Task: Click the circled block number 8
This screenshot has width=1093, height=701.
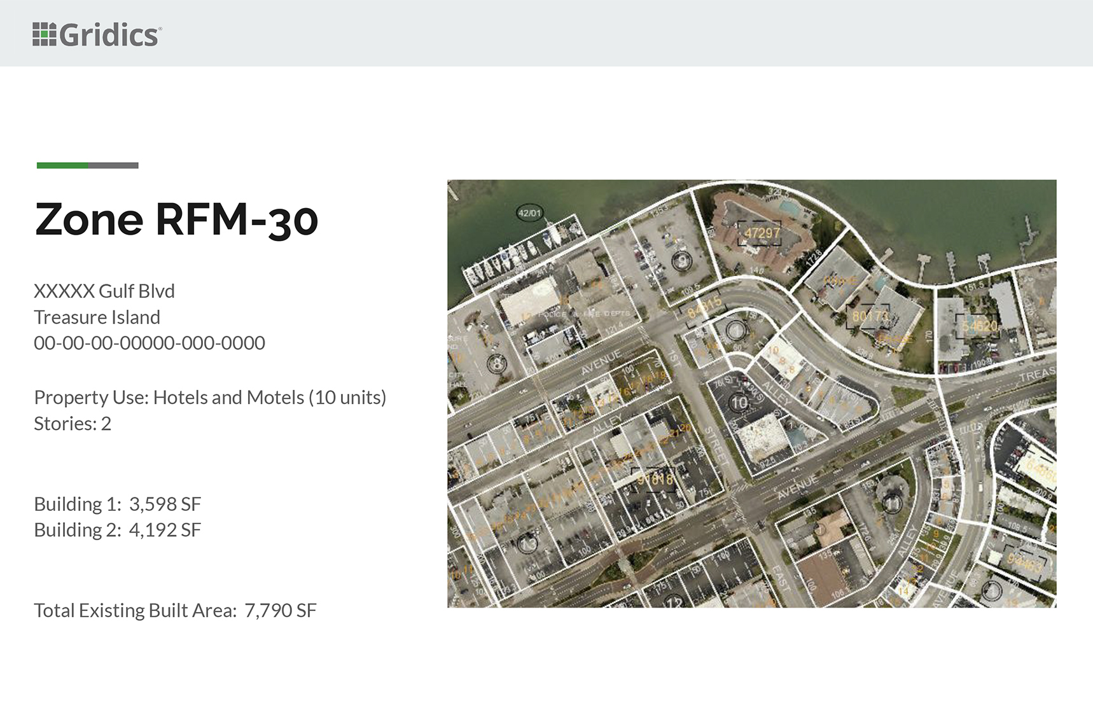Action: coord(497,364)
